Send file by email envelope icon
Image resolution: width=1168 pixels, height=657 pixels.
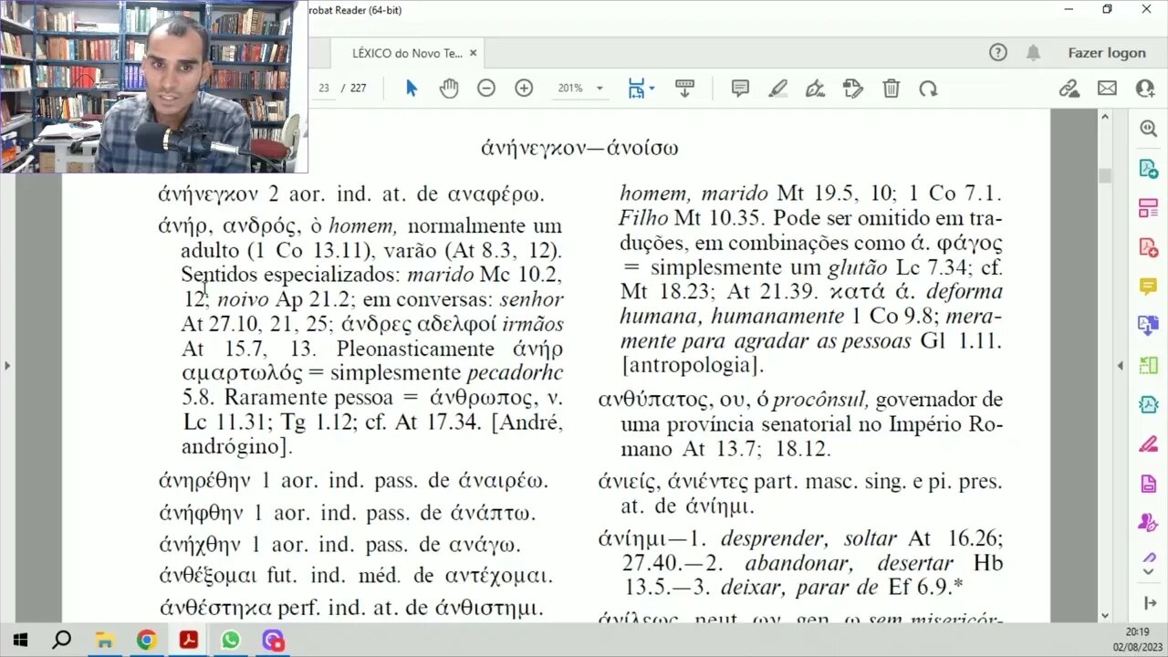(1107, 89)
